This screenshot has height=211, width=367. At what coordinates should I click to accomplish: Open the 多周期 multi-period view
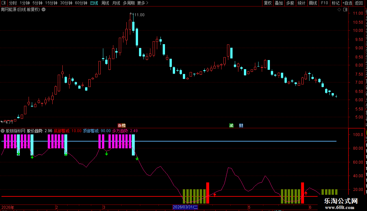[129, 3]
